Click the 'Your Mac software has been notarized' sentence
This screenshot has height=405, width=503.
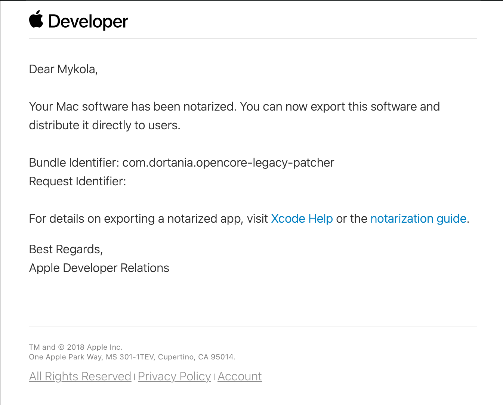point(133,107)
